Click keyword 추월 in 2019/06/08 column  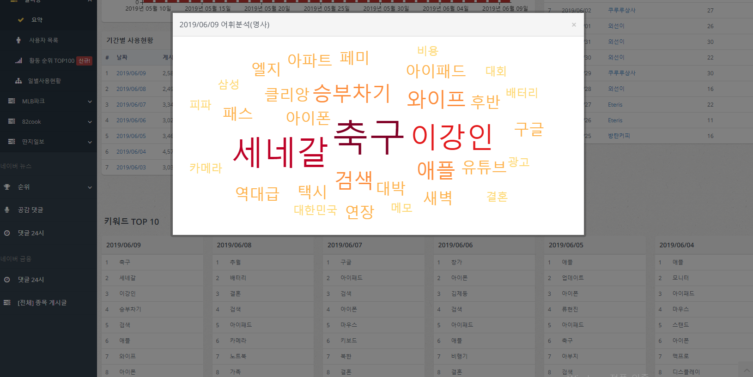(235, 262)
